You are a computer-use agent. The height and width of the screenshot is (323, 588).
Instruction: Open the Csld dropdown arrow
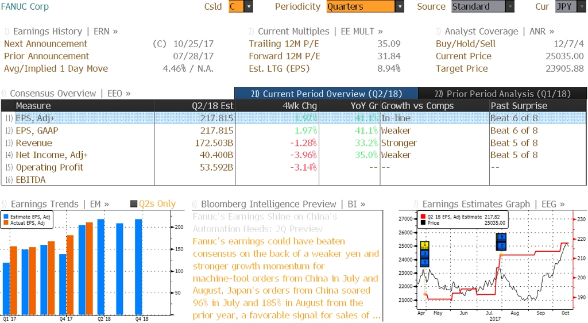(x=249, y=6)
